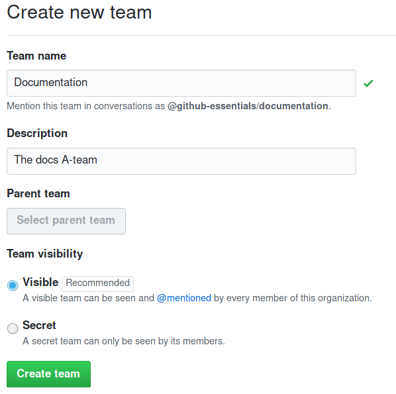Click the green checkmark validation icon
396x394 pixels.
tap(368, 83)
